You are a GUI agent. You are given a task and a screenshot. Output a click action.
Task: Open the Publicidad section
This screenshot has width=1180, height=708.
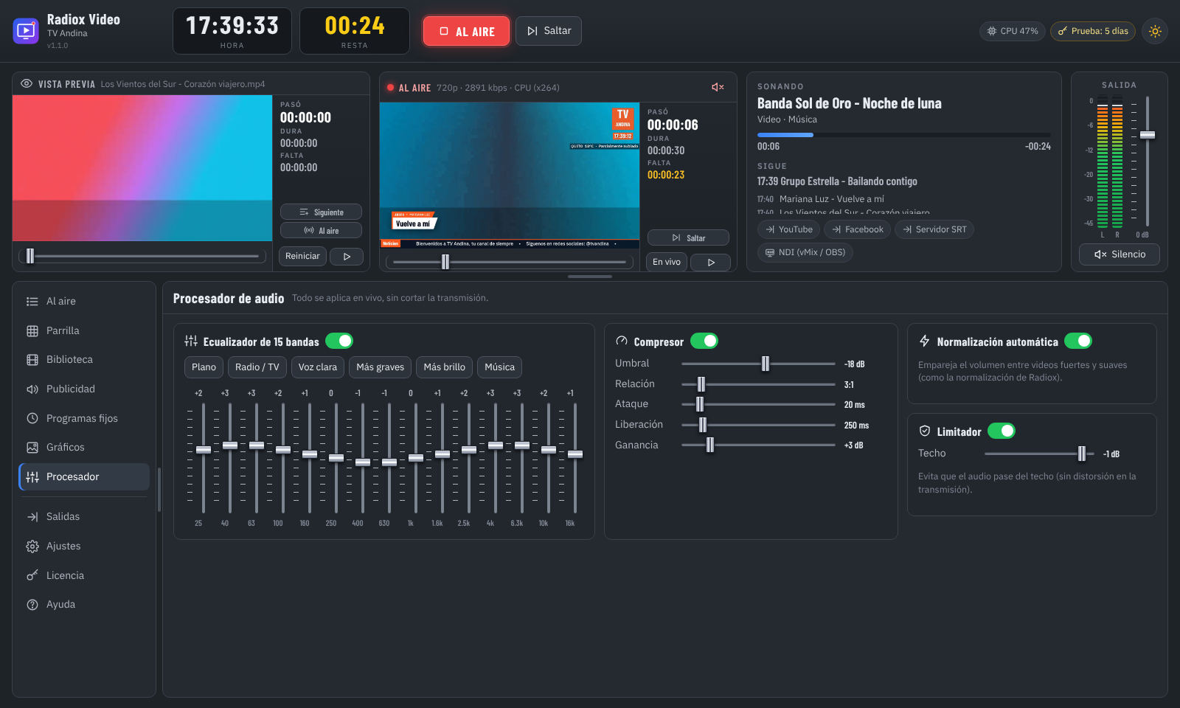pyautogui.click(x=84, y=389)
